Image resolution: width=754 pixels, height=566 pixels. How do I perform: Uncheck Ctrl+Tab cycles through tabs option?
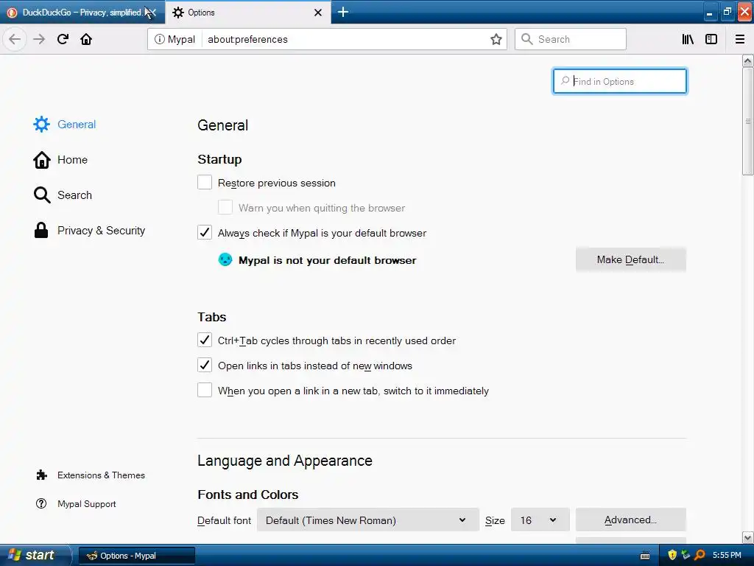pyautogui.click(x=205, y=340)
